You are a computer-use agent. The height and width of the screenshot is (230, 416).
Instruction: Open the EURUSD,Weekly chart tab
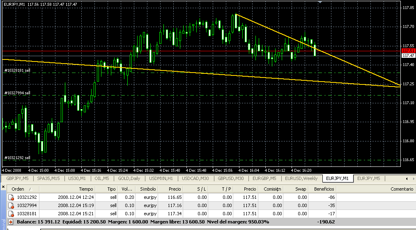point(301,179)
